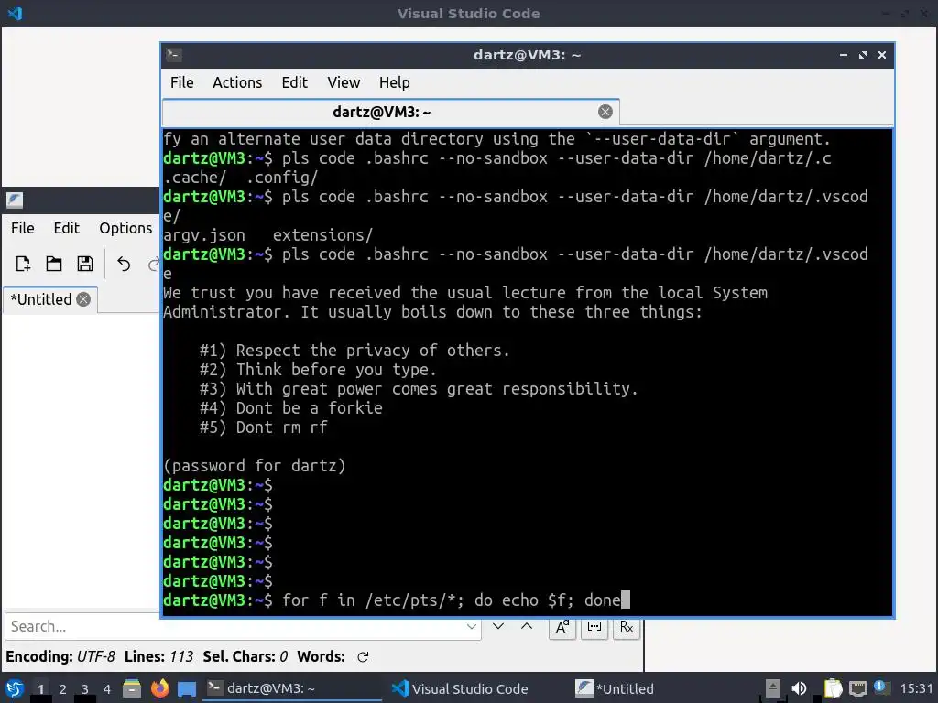The image size is (938, 703).
Task: Open the update notifier tray icon
Action: point(880,687)
